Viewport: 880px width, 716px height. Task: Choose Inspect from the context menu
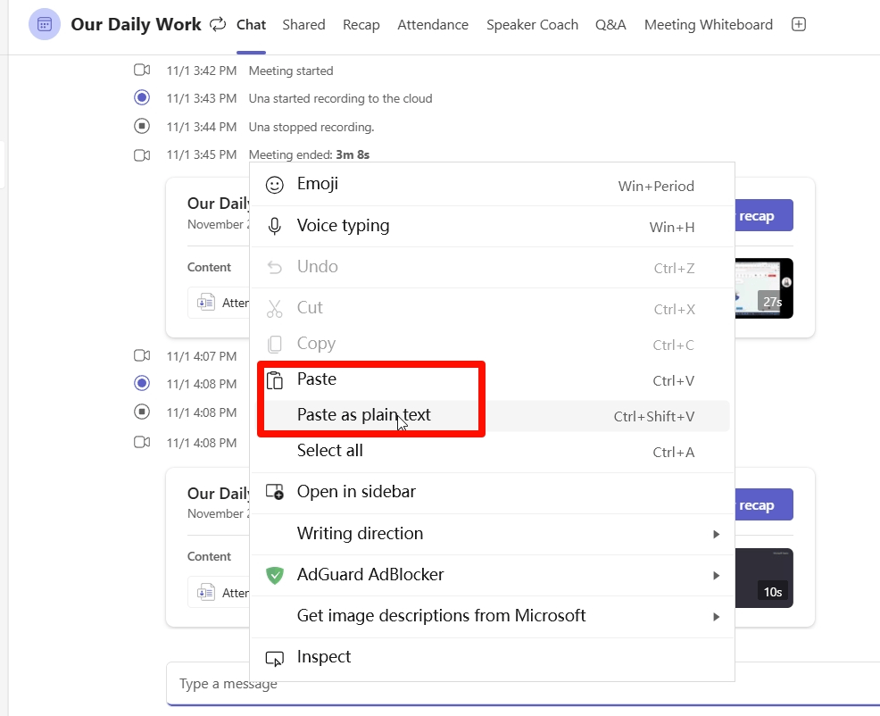click(x=492, y=657)
